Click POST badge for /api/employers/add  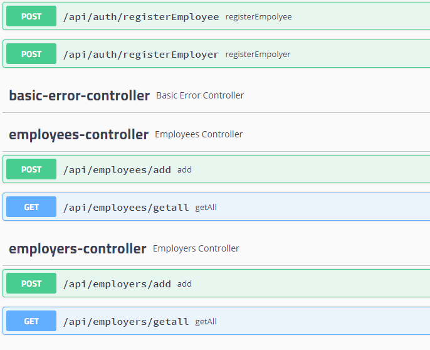pyautogui.click(x=31, y=284)
